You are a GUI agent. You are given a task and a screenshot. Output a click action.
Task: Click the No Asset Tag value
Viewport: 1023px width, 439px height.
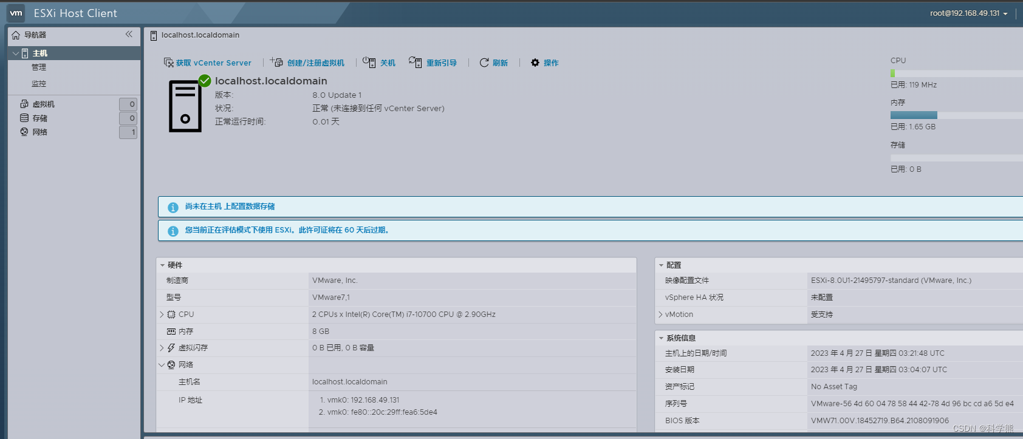(x=834, y=387)
